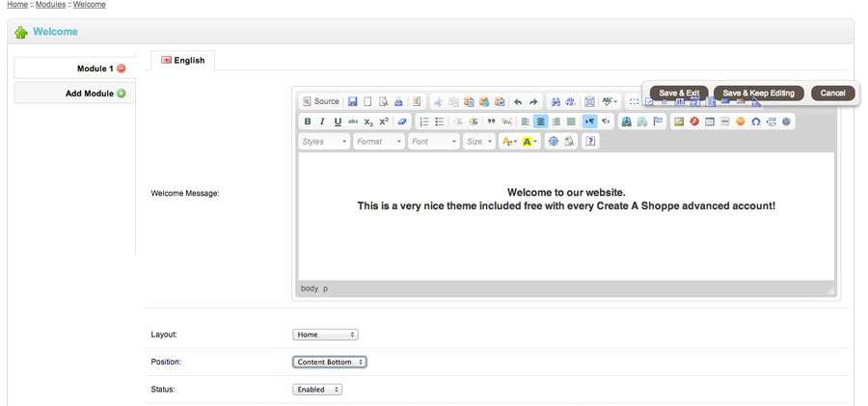Click the Unlink icon
The image size is (868, 406).
(642, 122)
